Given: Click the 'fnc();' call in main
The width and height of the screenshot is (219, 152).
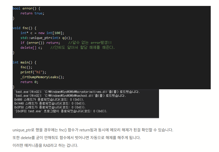Looking at the screenshot, I should [26, 67].
